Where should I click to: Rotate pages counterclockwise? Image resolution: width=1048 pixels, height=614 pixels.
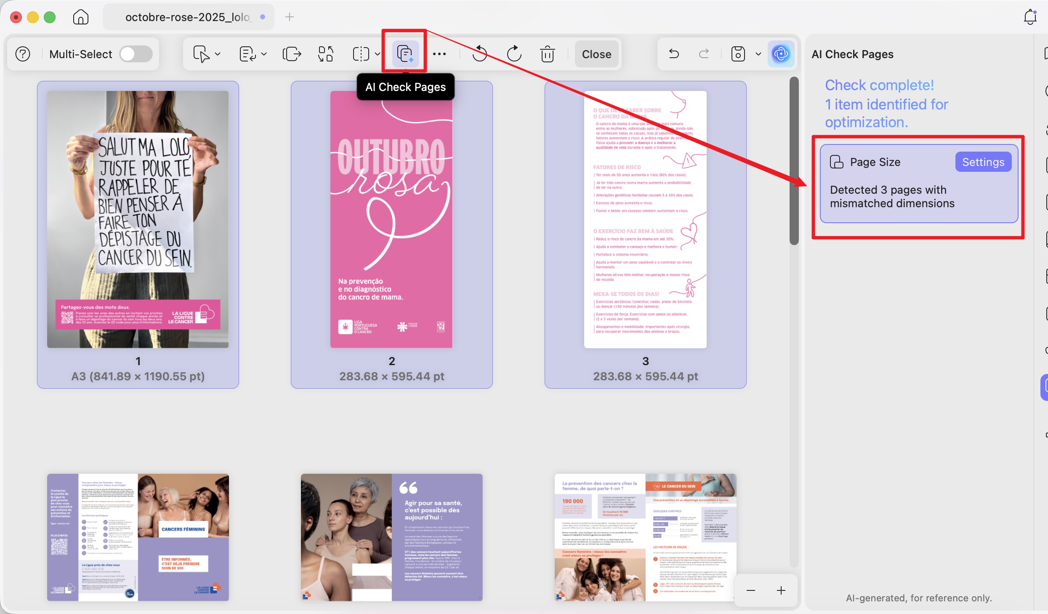pyautogui.click(x=479, y=54)
